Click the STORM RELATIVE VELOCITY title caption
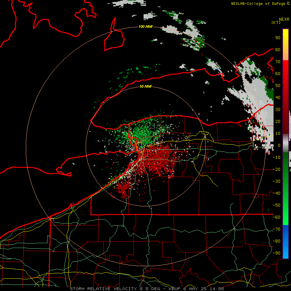 (x=147, y=289)
